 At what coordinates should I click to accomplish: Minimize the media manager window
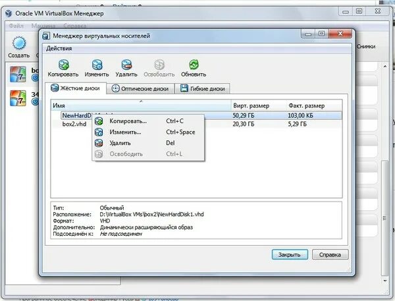pyautogui.click(x=308, y=34)
